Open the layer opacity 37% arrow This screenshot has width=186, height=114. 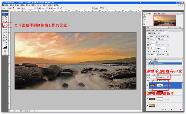point(168,77)
